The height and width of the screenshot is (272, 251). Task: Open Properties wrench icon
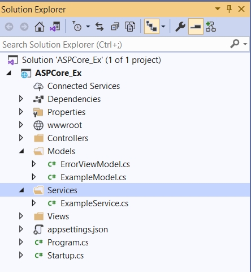click(180, 27)
